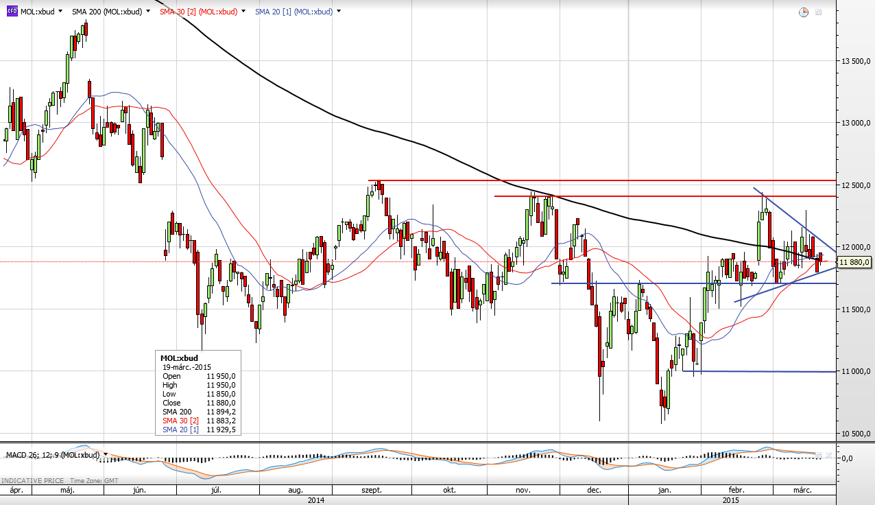Click the MACD 26; 12; 9 label
This screenshot has width=875, height=505.
pos(53,455)
